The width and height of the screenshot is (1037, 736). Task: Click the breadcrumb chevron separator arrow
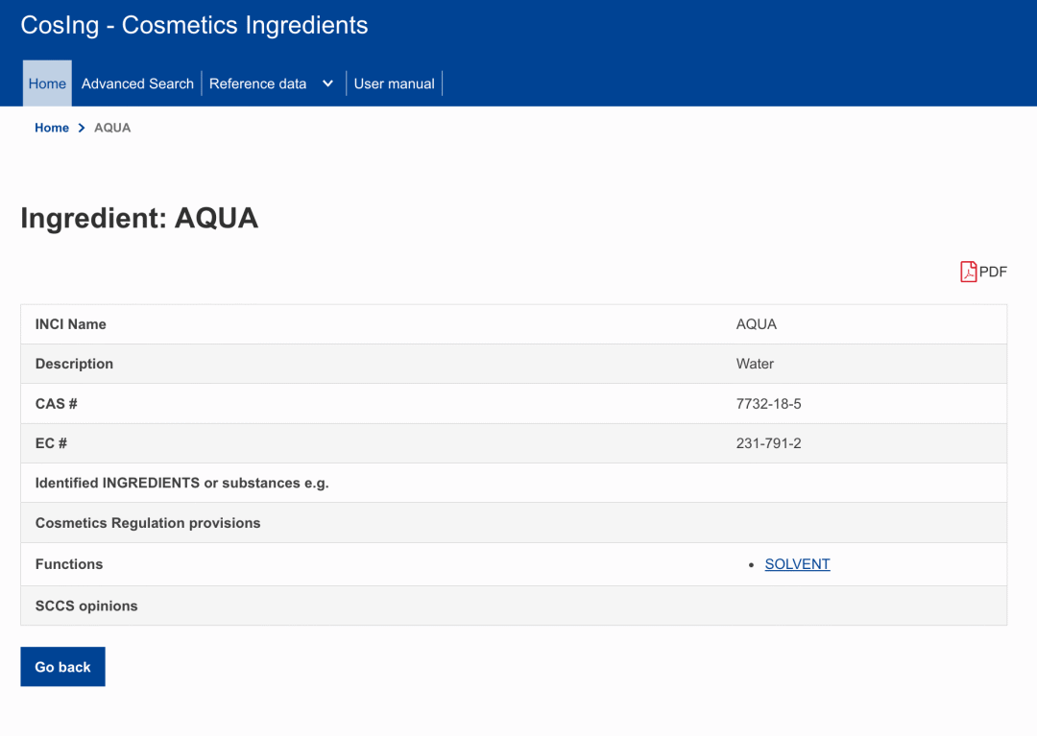82,128
